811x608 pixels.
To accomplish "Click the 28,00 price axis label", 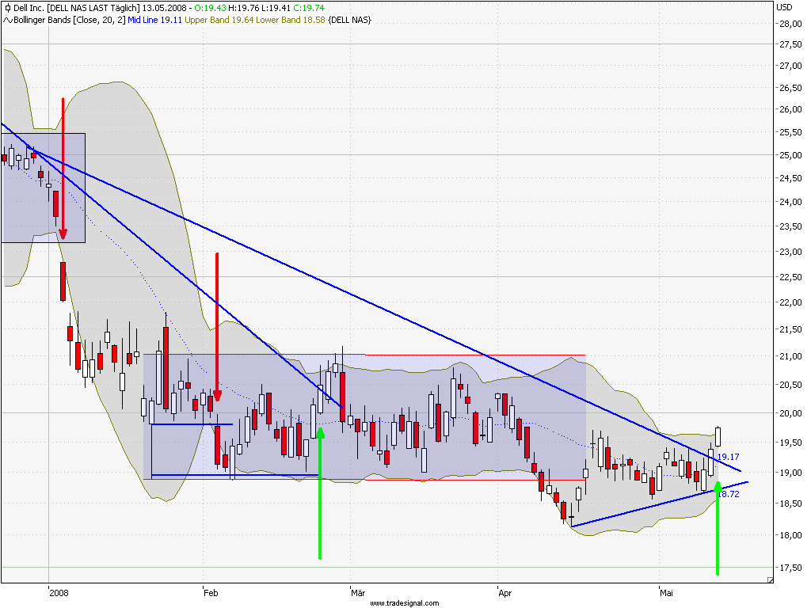I will tap(790, 24).
